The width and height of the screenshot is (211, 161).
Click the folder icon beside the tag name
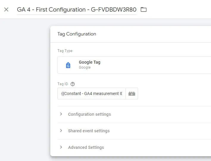click(x=143, y=9)
